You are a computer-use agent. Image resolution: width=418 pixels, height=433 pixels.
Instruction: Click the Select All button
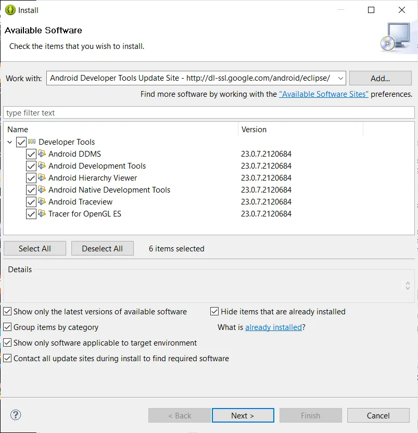(x=35, y=248)
